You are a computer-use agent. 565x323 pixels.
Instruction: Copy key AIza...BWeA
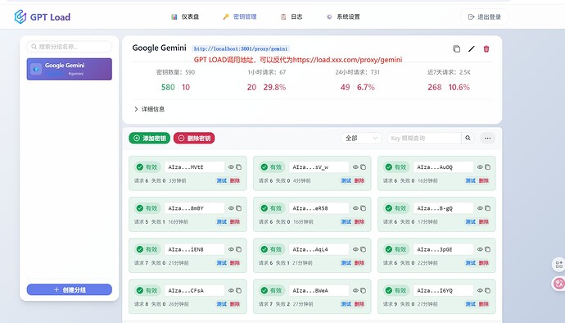[364, 290]
